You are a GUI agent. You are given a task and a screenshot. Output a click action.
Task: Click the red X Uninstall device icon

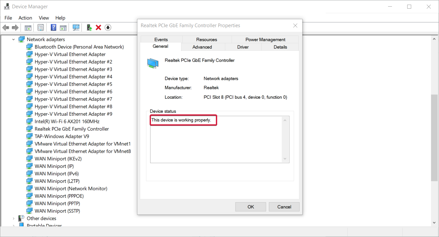pyautogui.click(x=98, y=28)
